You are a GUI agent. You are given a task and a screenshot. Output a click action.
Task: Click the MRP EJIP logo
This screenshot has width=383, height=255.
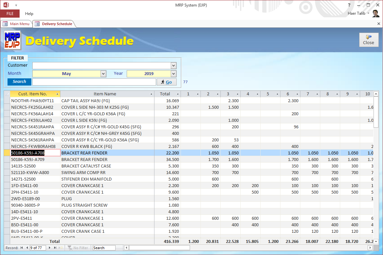12,40
